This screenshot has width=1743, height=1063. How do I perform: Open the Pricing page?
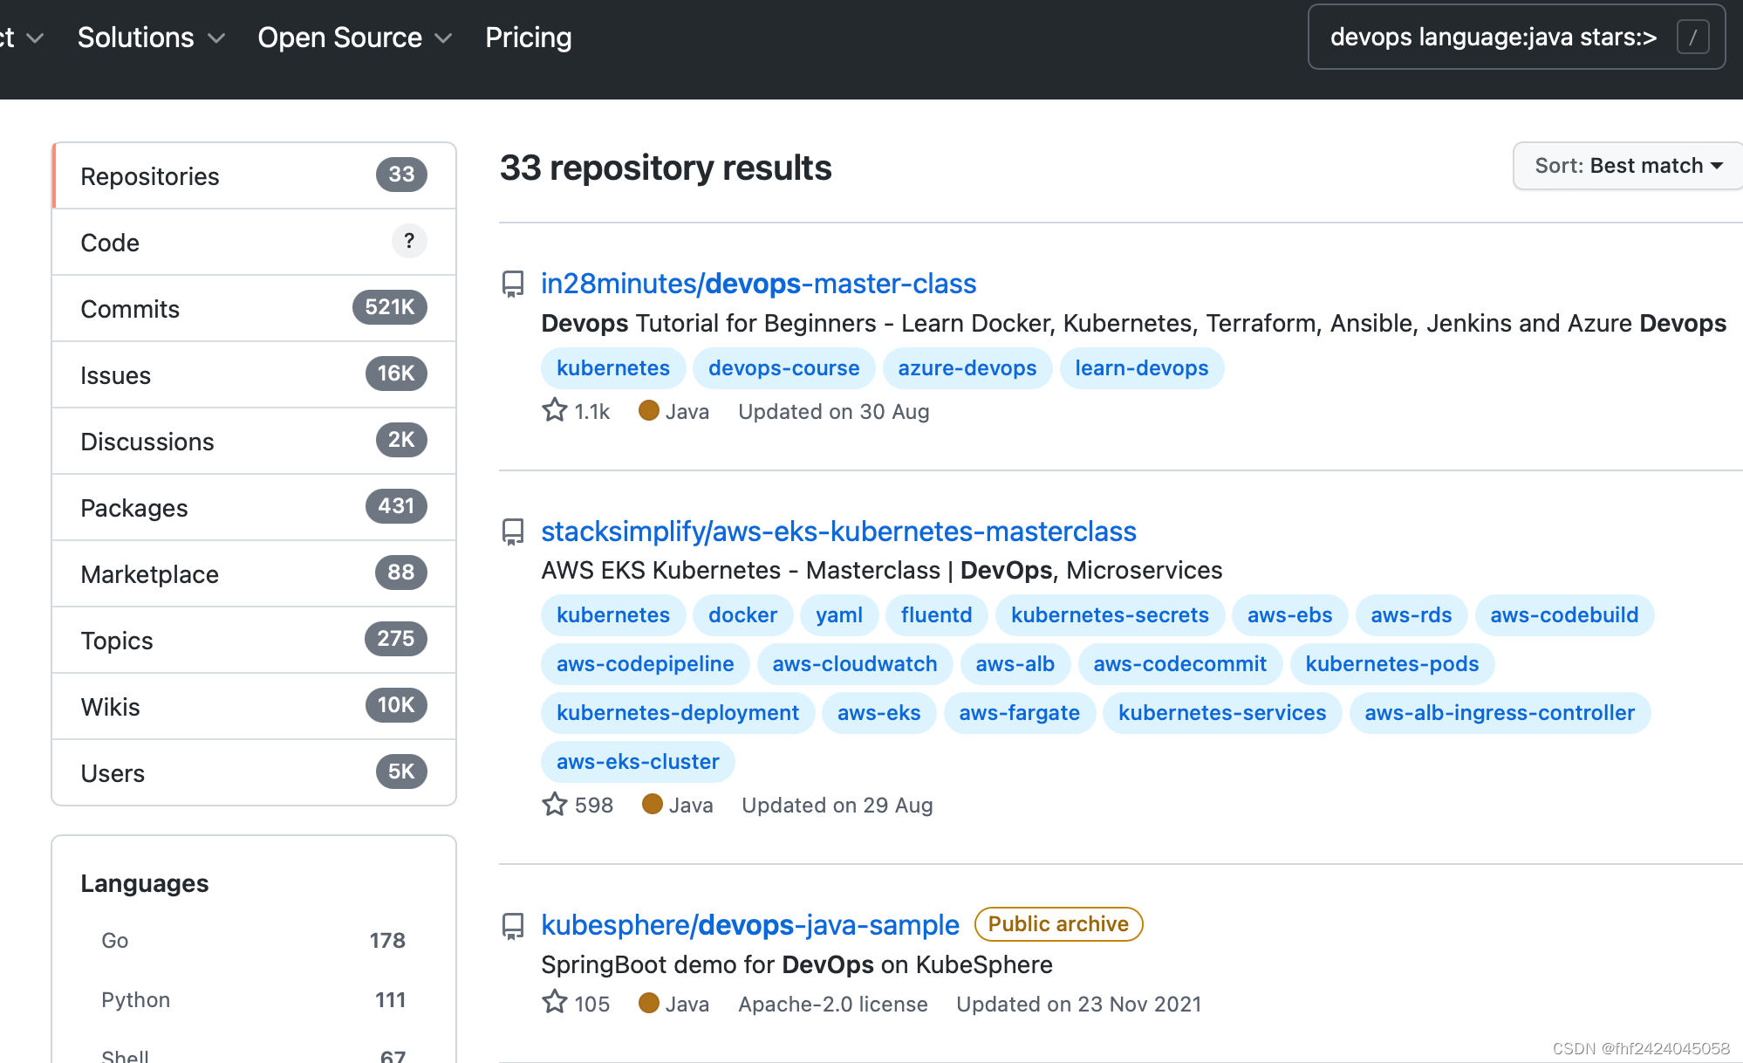529,38
